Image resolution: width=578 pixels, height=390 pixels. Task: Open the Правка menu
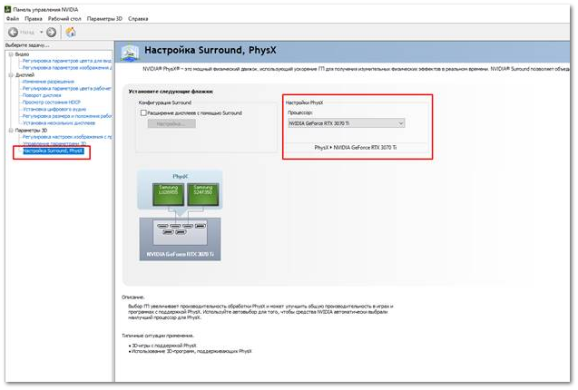pyautogui.click(x=34, y=18)
